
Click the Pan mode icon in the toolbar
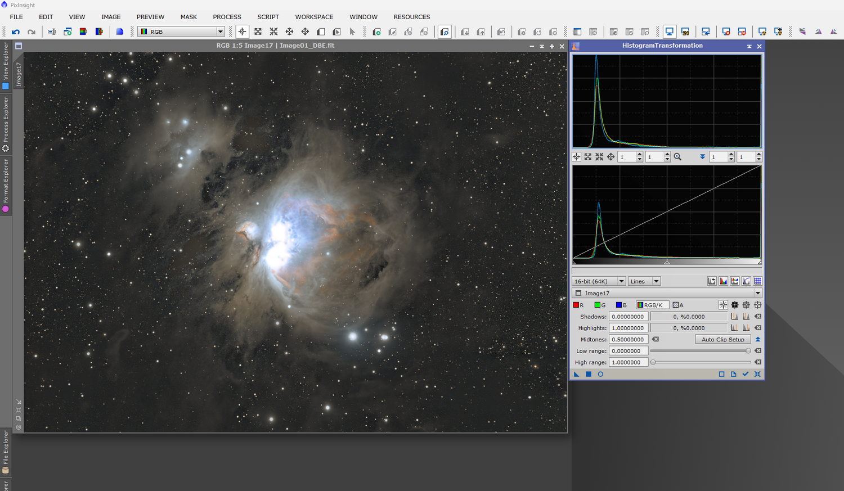click(305, 32)
